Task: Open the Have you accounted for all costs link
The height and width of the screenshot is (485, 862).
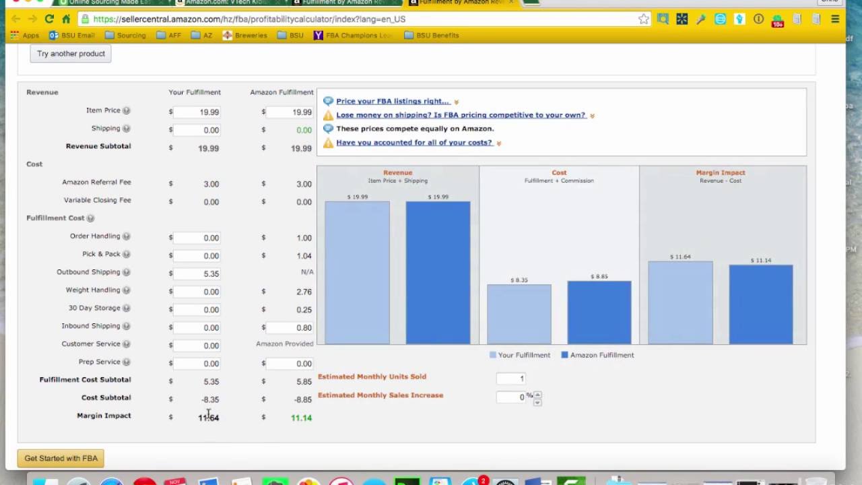Action: click(x=414, y=143)
